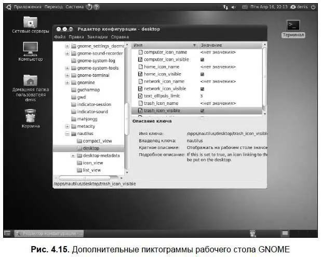Click the power session icon in top panel
This screenshot has width=321, height=257.
pos(313,7)
